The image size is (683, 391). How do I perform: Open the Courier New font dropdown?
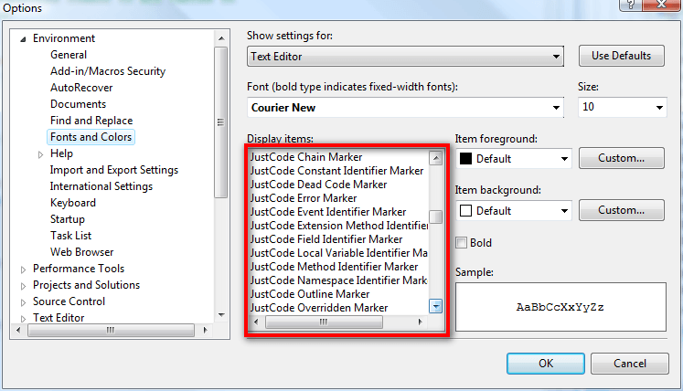tap(405, 108)
